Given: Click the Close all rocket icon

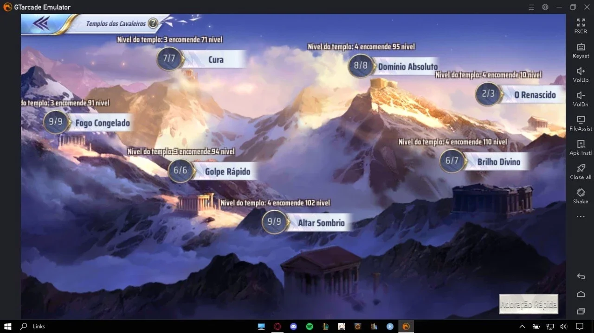Looking at the screenshot, I should 581,172.
